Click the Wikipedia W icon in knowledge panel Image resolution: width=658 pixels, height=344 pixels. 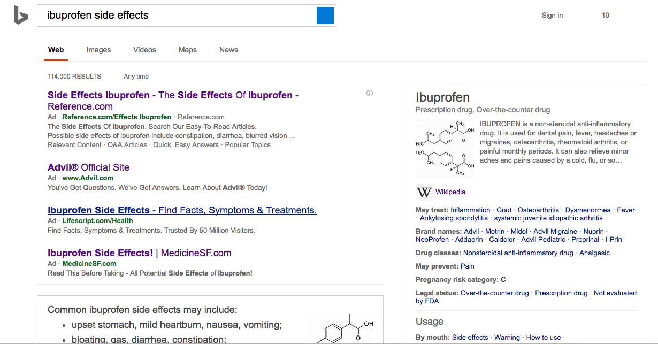[x=424, y=192]
